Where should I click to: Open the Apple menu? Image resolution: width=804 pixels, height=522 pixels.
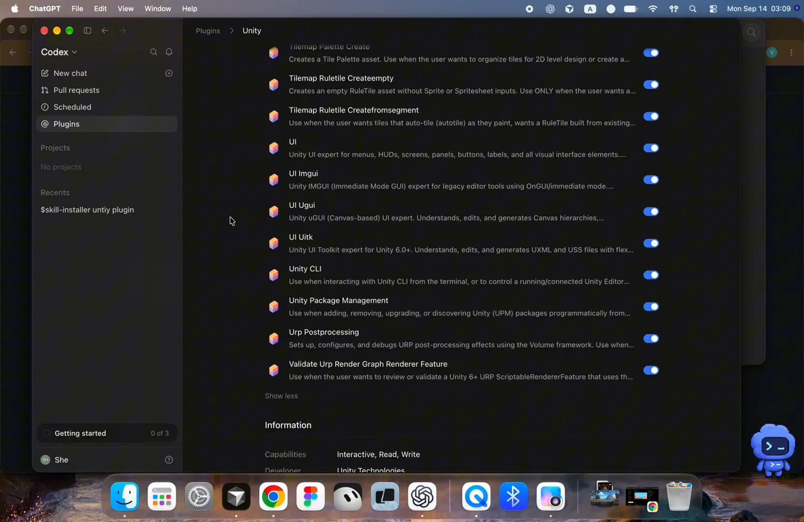pyautogui.click(x=15, y=9)
